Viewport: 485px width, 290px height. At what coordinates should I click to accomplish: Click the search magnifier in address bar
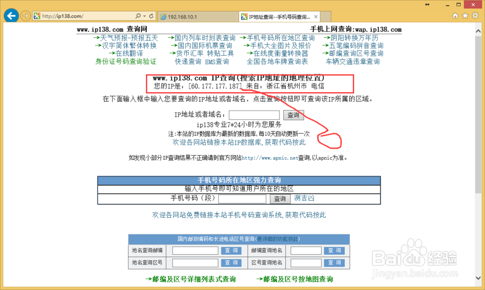pyautogui.click(x=138, y=16)
